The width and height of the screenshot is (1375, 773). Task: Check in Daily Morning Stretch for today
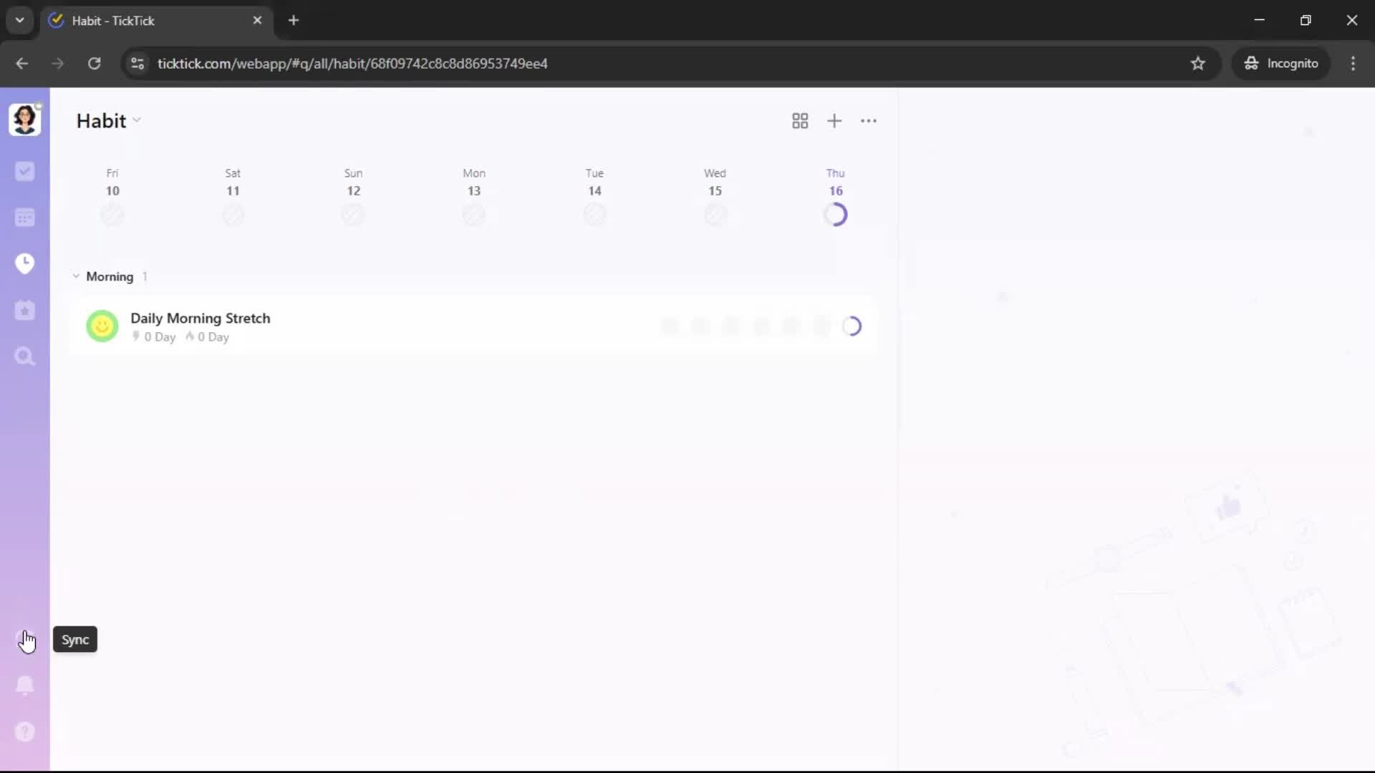[851, 326]
